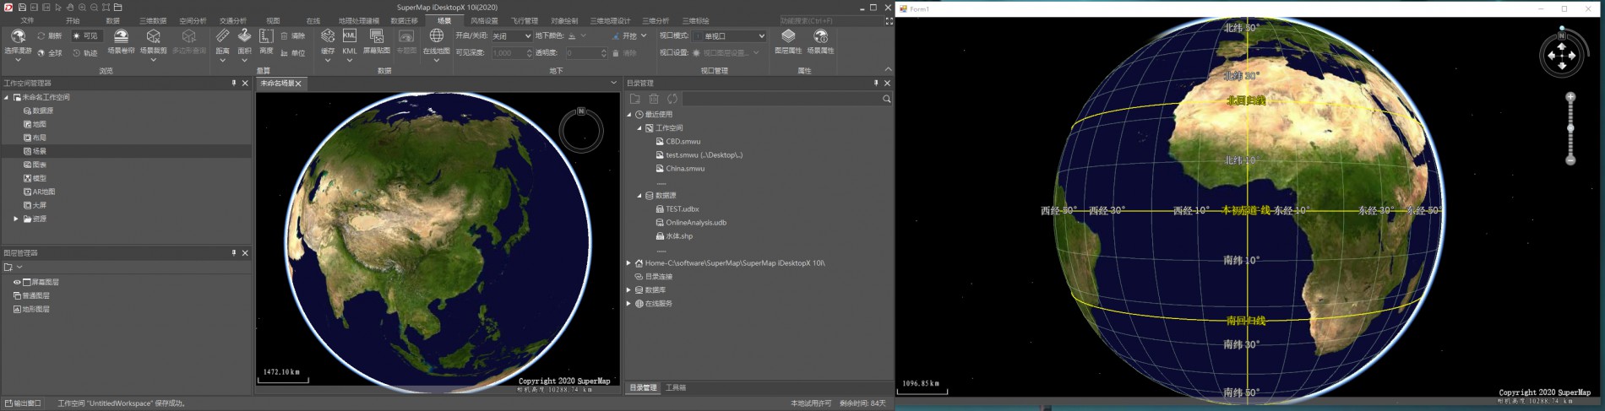Click the 选择漫游 (select/pan) tool icon

click(18, 36)
